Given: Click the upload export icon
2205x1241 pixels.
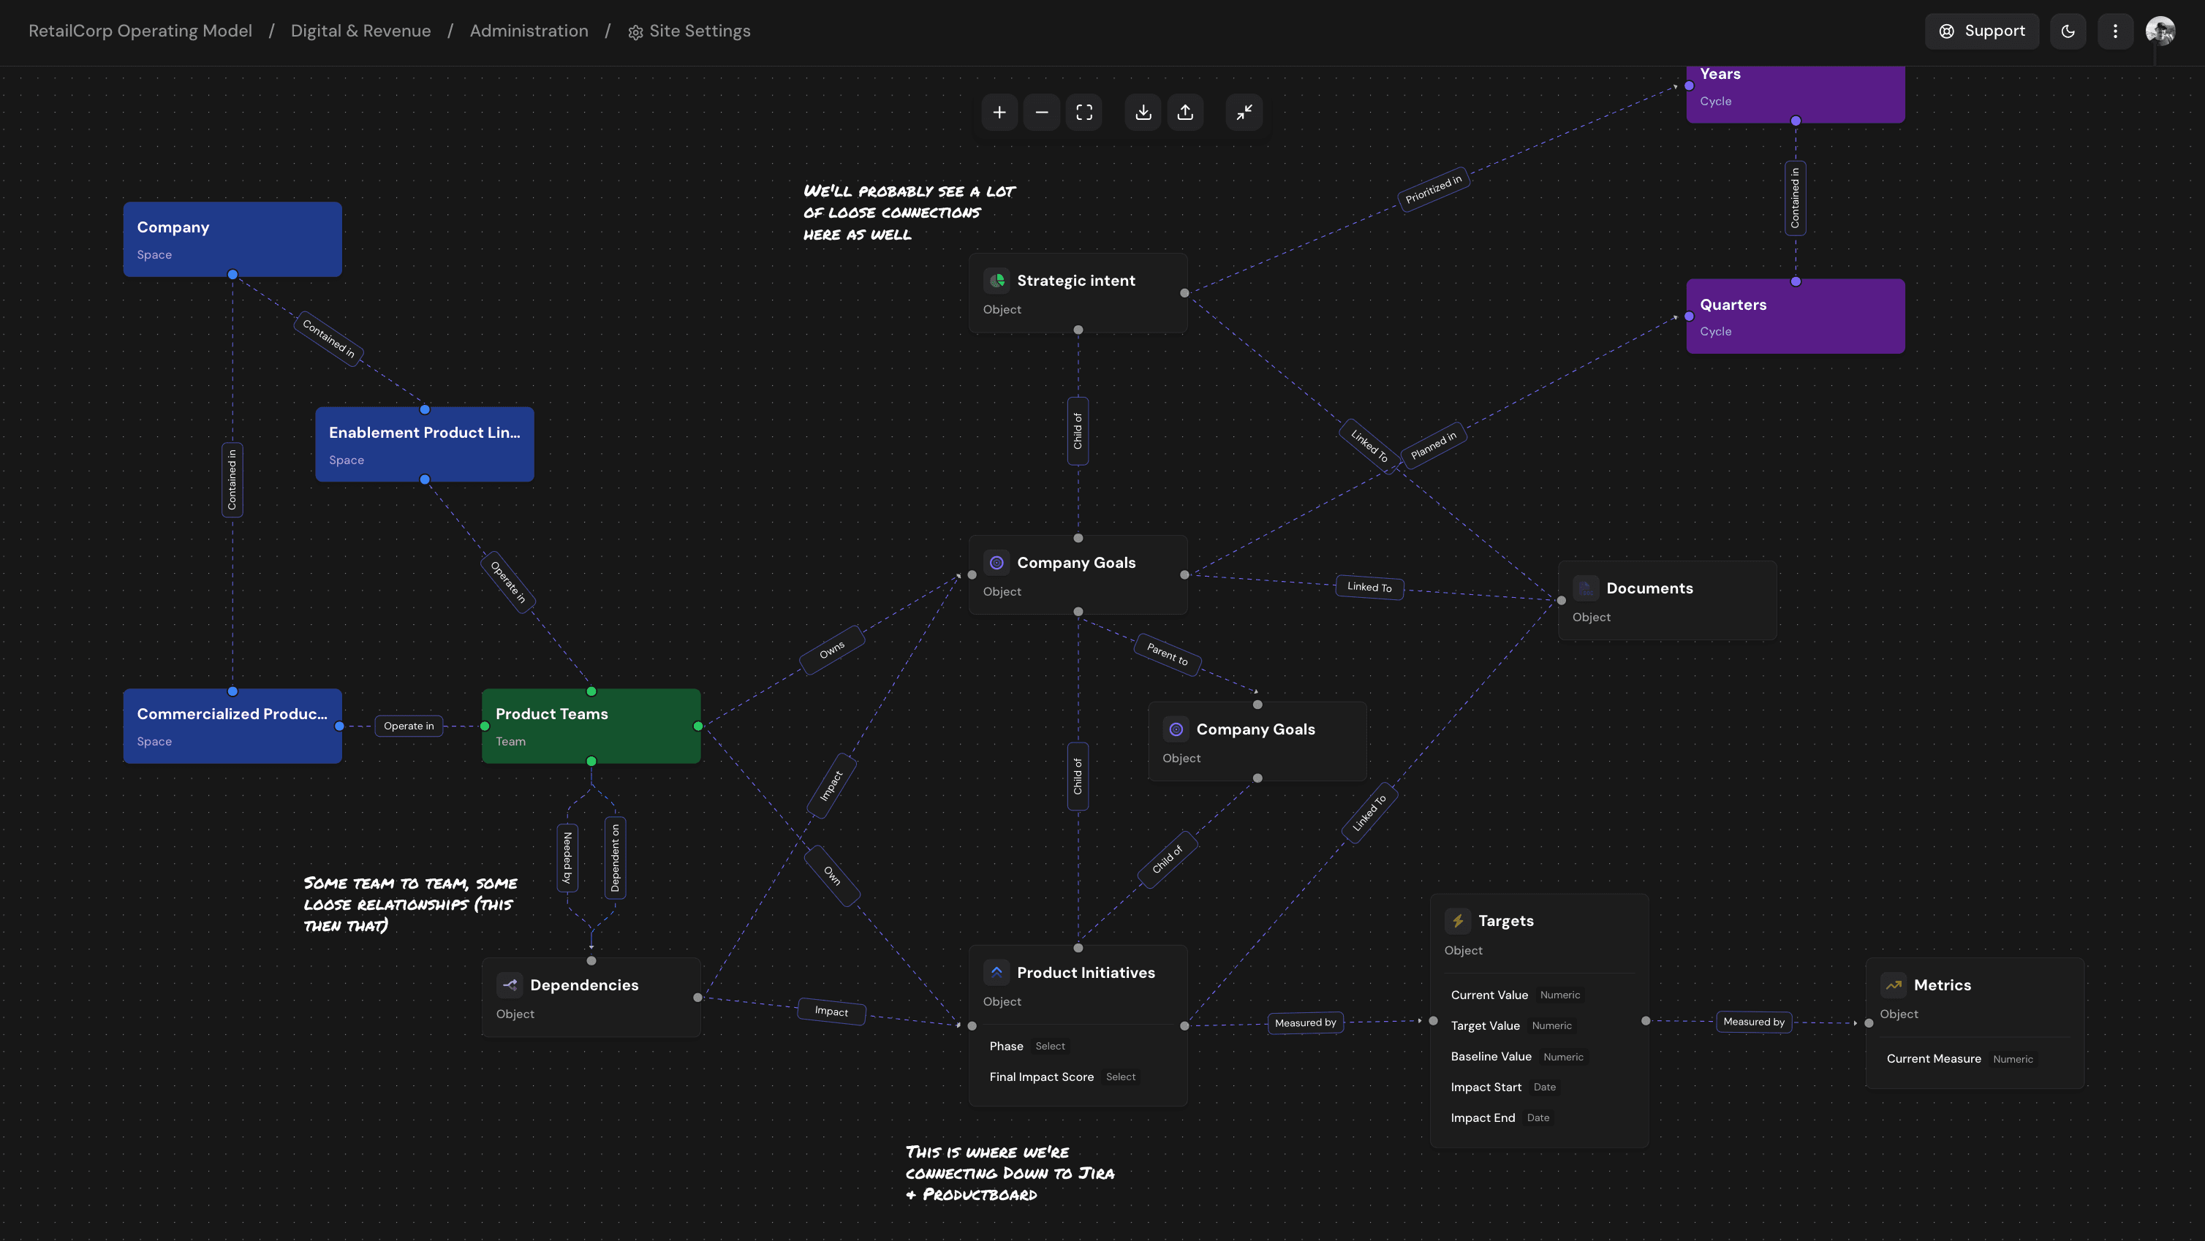Looking at the screenshot, I should pyautogui.click(x=1184, y=112).
